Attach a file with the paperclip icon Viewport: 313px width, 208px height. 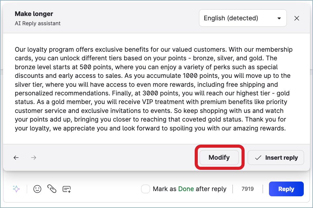pyautogui.click(x=52, y=189)
